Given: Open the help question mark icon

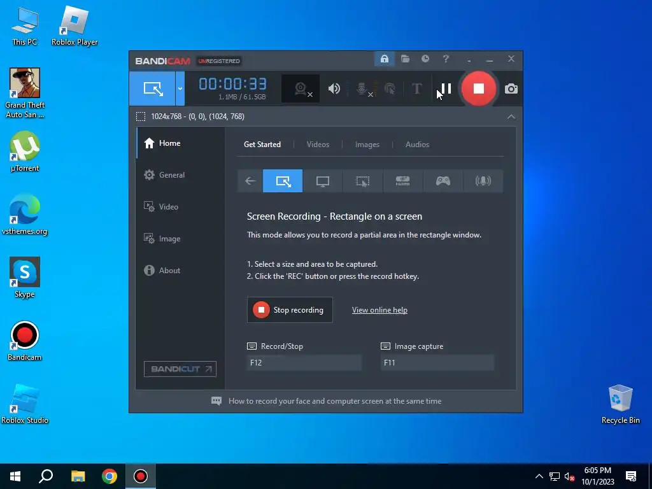Looking at the screenshot, I should [x=446, y=59].
